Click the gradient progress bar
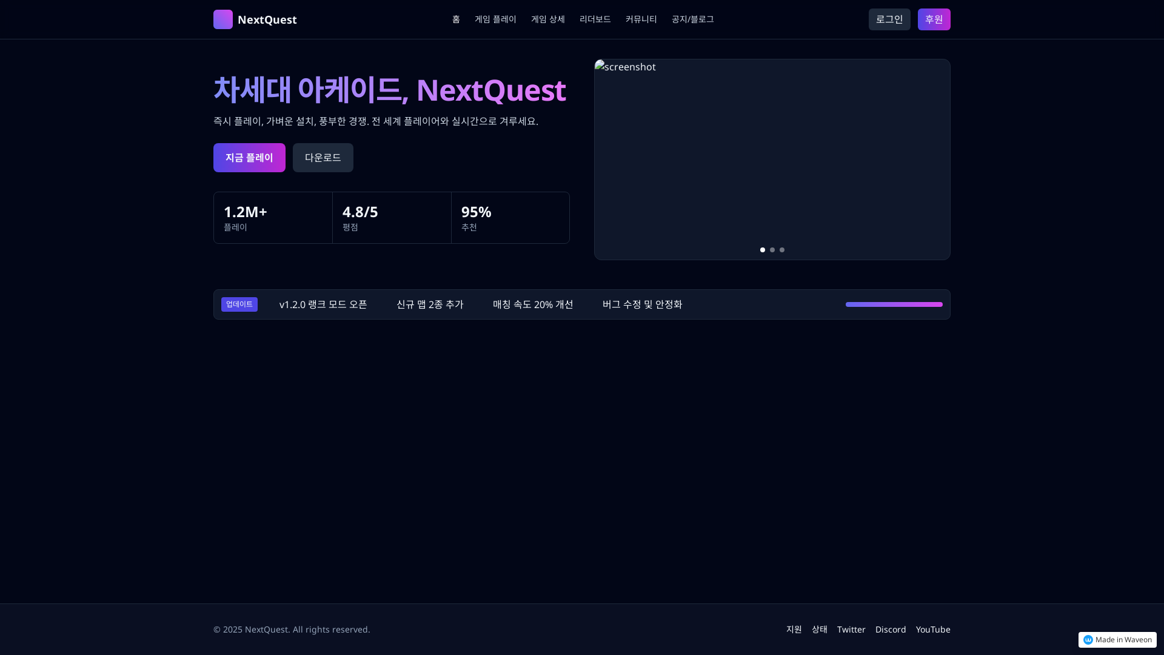This screenshot has height=655, width=1164. (x=894, y=304)
